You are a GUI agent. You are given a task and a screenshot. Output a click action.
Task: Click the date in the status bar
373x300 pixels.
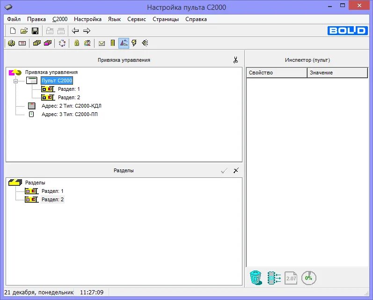pos(39,293)
